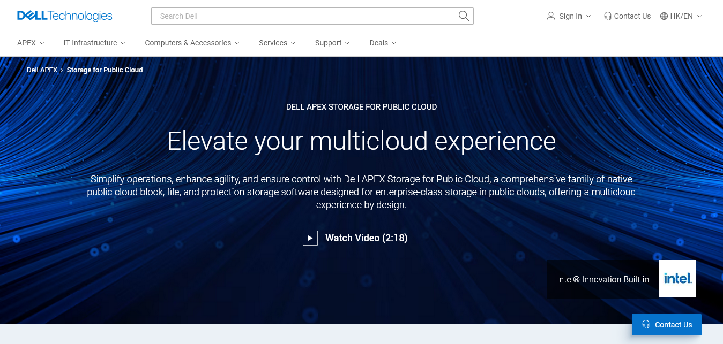Viewport: 723px width, 344px height.
Task: Select the Support menu item
Action: 332,43
